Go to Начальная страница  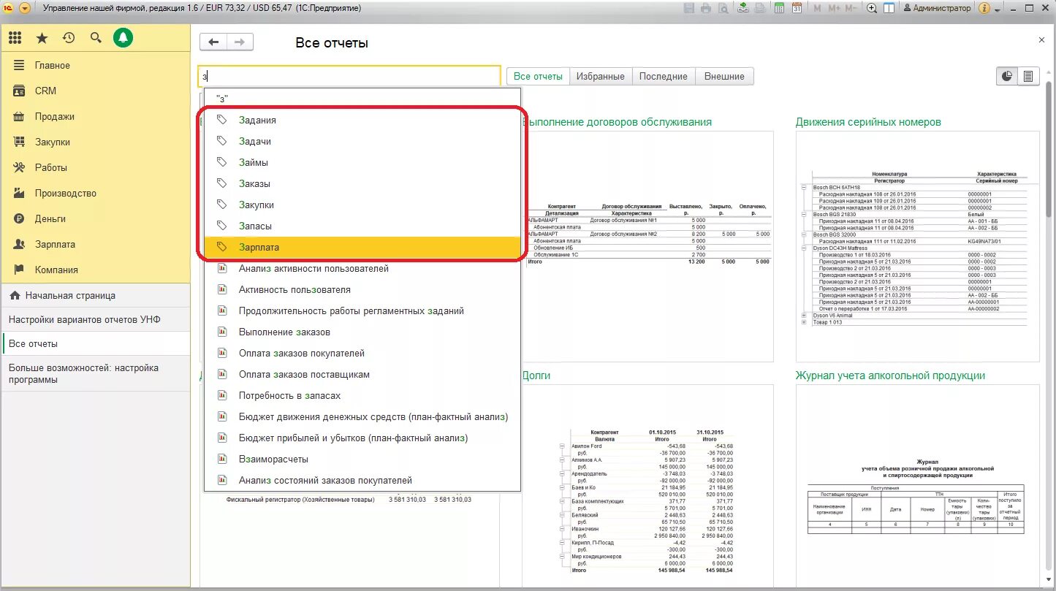click(95, 296)
